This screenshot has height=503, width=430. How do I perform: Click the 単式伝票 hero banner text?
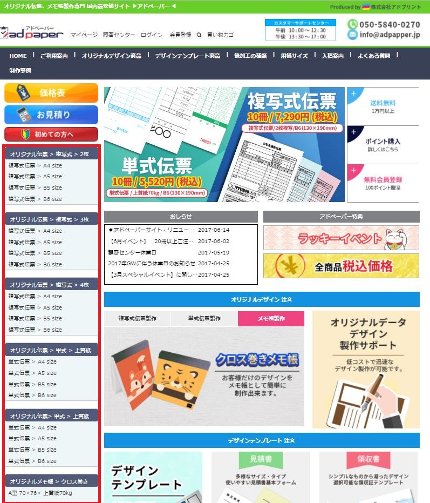coord(156,166)
